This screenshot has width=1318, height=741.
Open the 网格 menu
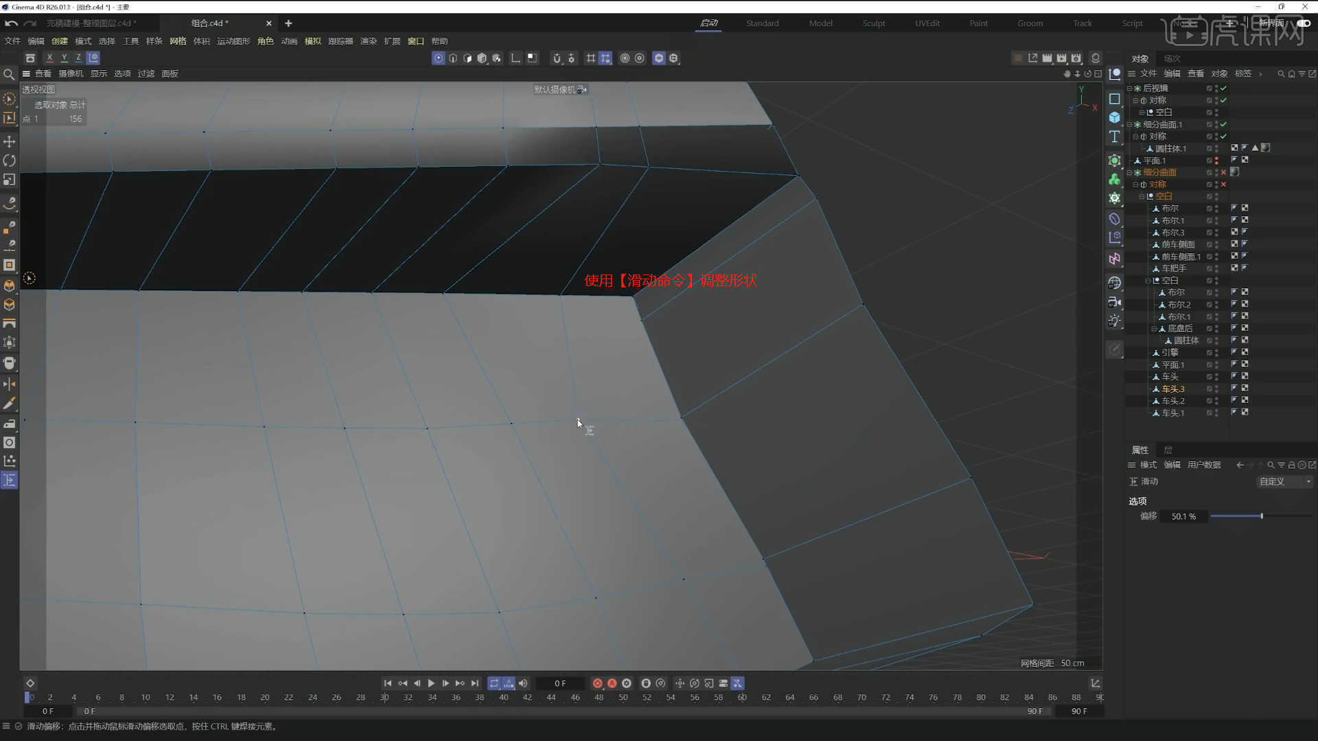click(x=178, y=41)
